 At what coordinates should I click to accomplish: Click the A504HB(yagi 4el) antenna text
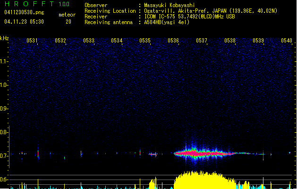(x=167, y=22)
